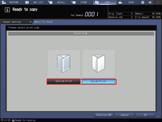This screenshot has width=162, height=122.
Task: Select the Inside Print fold illustration
Action: coord(98,64)
